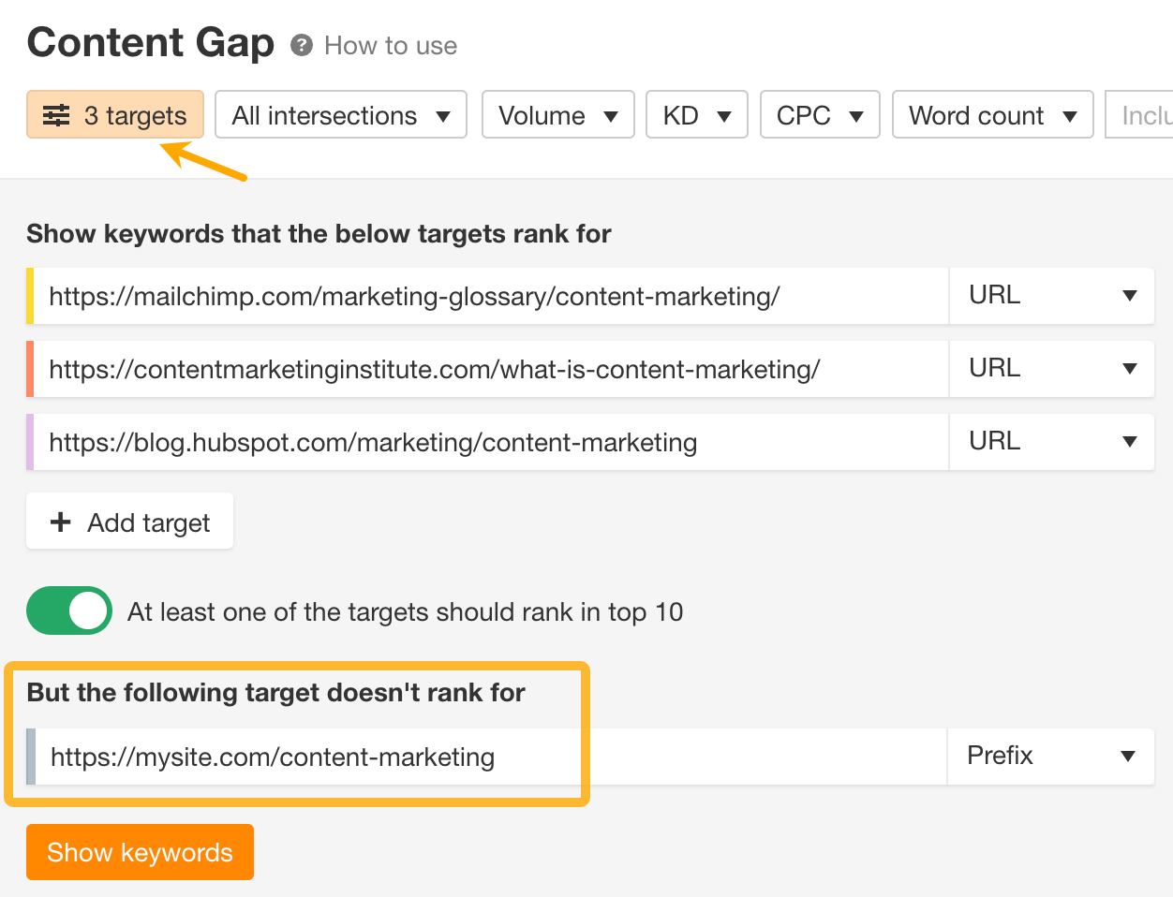
Task: Open the CPC filter dropdown
Action: (819, 114)
